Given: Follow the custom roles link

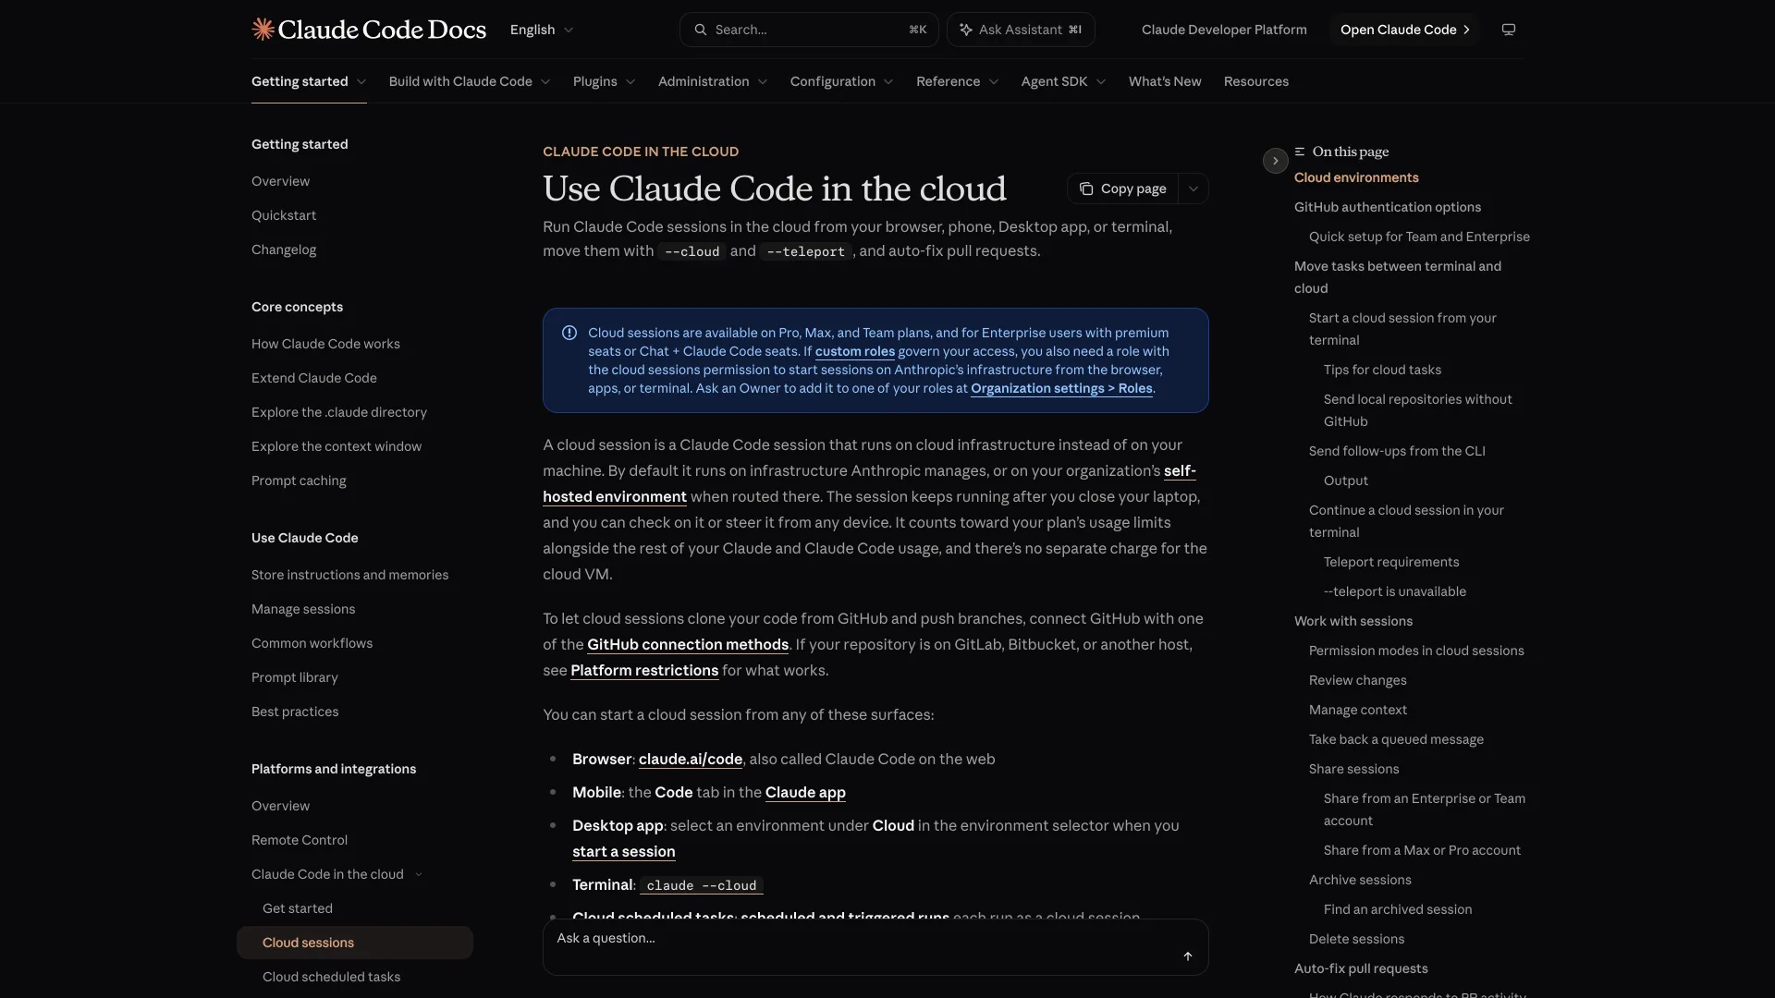Looking at the screenshot, I should 855,351.
